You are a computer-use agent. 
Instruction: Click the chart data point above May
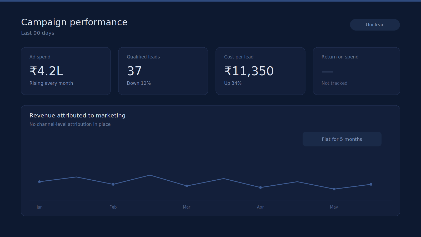[334, 189]
